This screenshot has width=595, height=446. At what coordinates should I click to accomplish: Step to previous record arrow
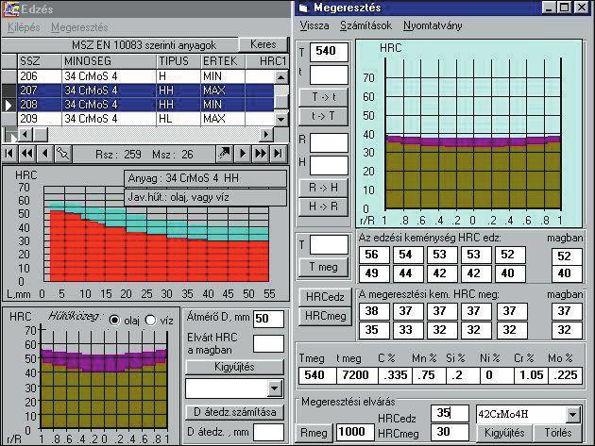click(x=45, y=154)
